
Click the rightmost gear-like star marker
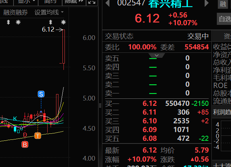click(63, 22)
